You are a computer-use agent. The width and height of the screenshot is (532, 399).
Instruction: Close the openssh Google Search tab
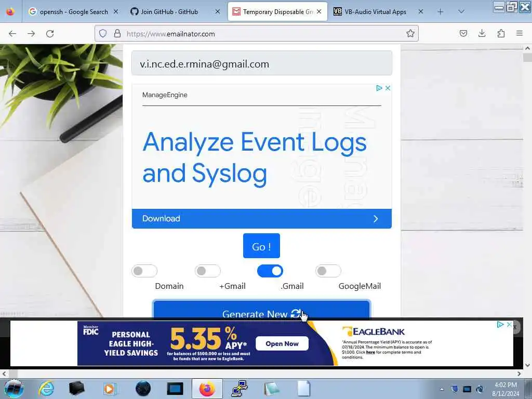[x=116, y=11]
